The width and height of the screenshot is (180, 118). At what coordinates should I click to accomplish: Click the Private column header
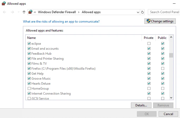[x=149, y=38]
